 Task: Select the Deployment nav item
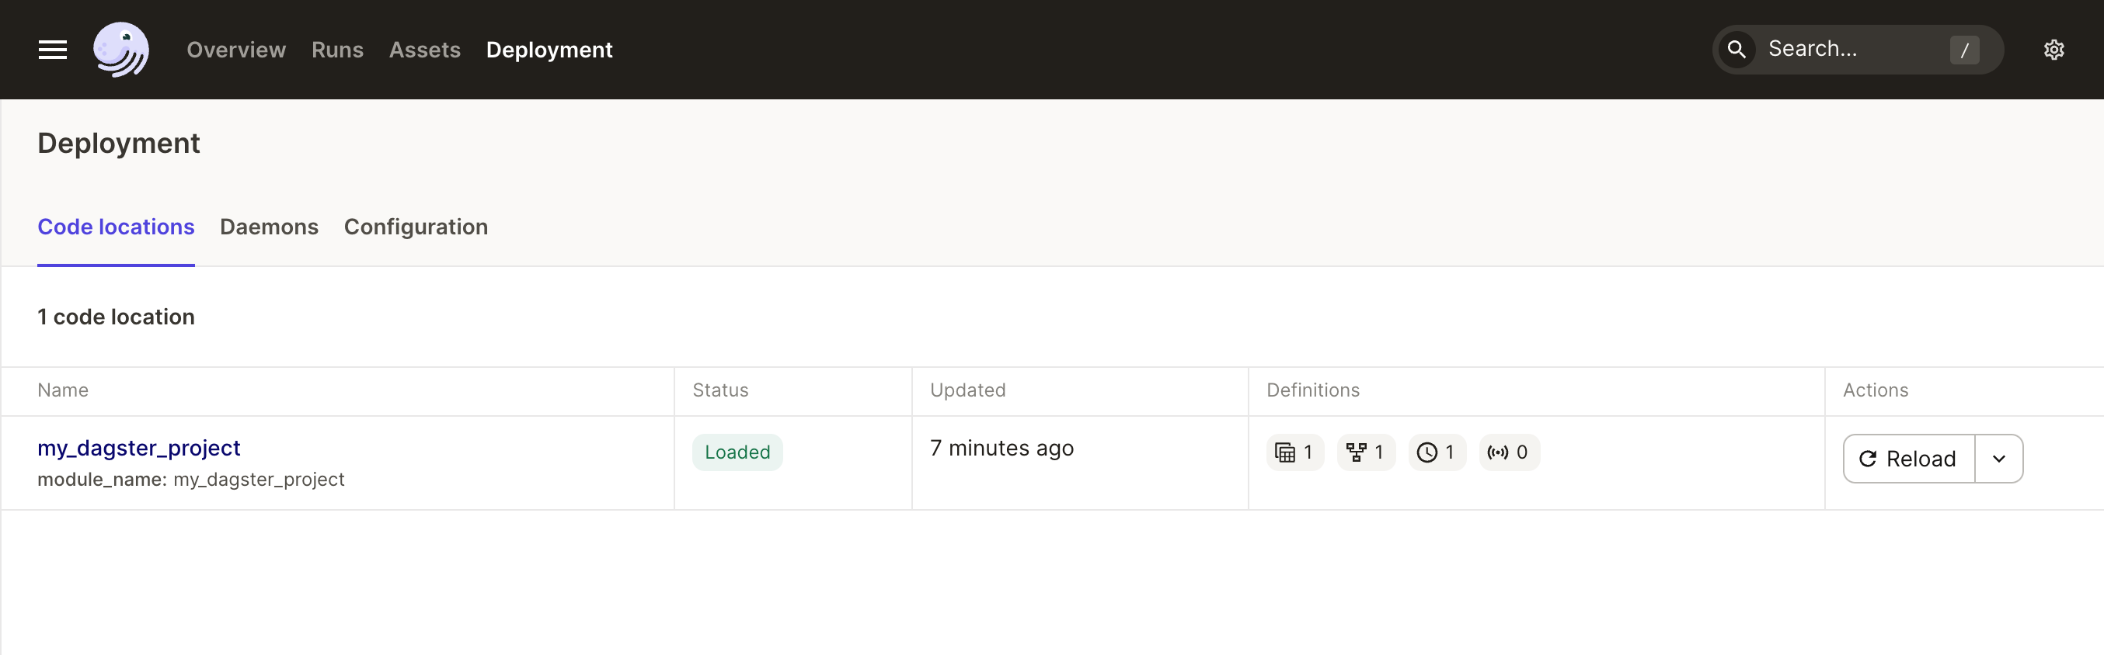(x=549, y=50)
